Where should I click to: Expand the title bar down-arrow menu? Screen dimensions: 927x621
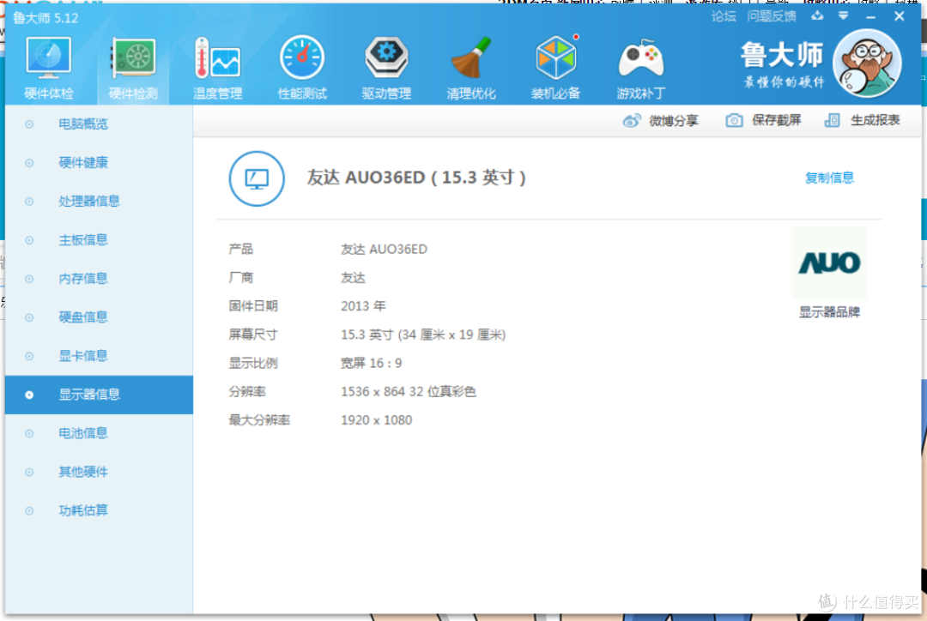point(843,15)
